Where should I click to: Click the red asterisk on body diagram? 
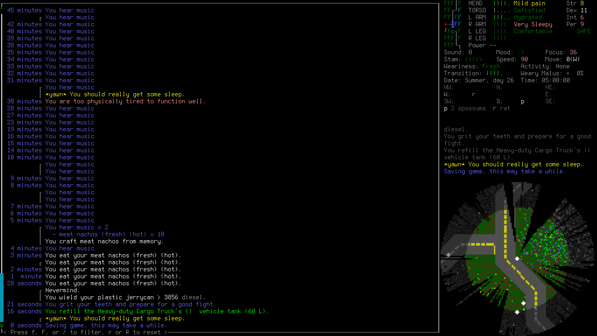coord(446,24)
